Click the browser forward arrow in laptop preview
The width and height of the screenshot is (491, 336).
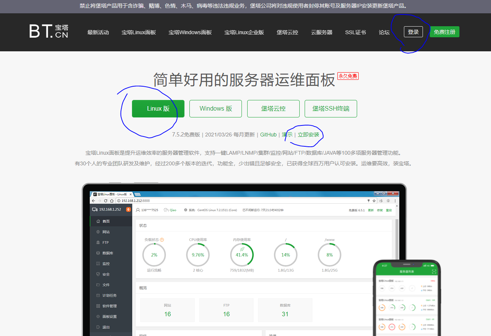[x=100, y=200]
